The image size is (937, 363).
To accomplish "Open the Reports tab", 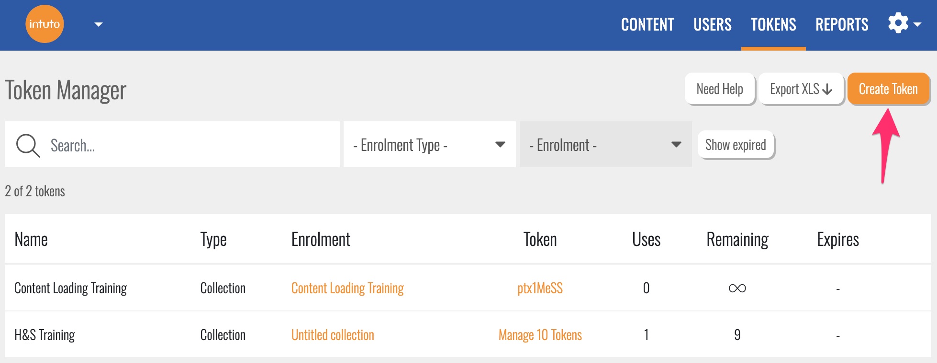I will 842,24.
